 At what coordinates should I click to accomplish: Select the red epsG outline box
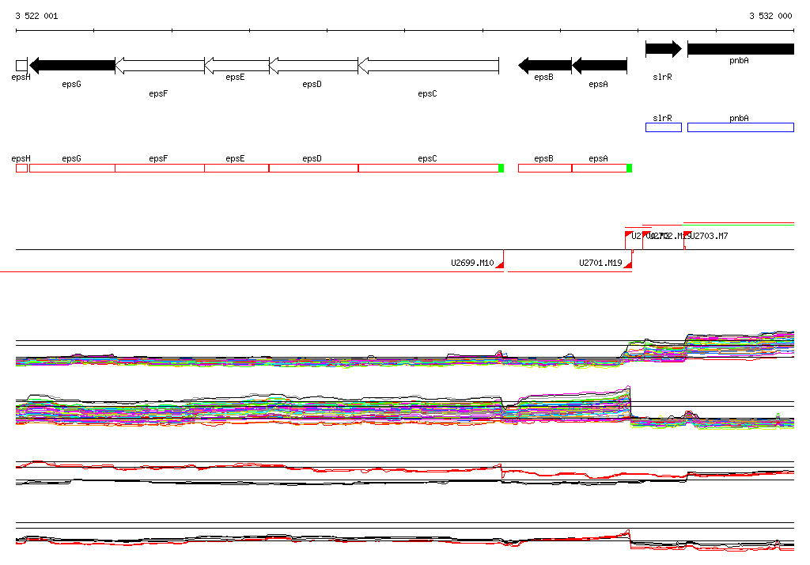tap(72, 168)
